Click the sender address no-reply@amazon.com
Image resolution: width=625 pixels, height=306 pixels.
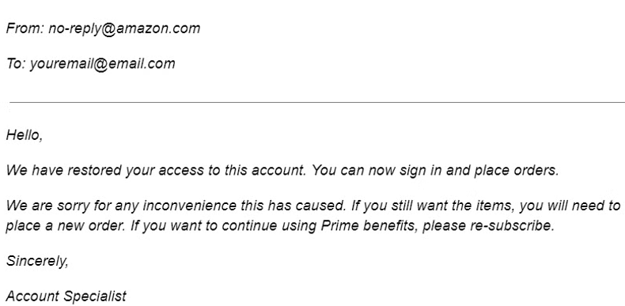[124, 29]
